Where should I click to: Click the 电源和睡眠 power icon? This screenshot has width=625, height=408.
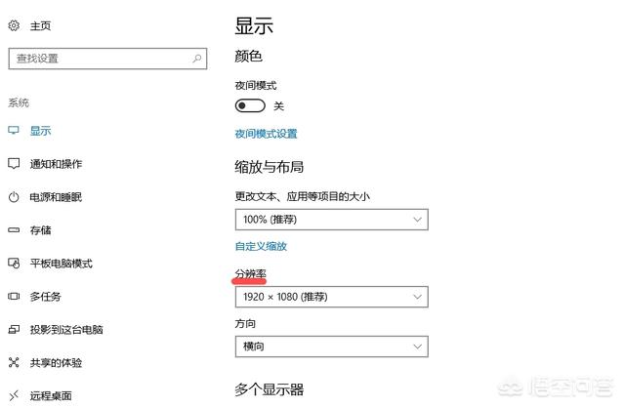[14, 197]
